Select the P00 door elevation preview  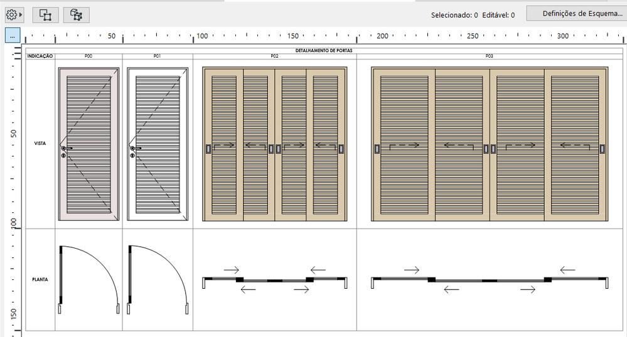tap(88, 144)
